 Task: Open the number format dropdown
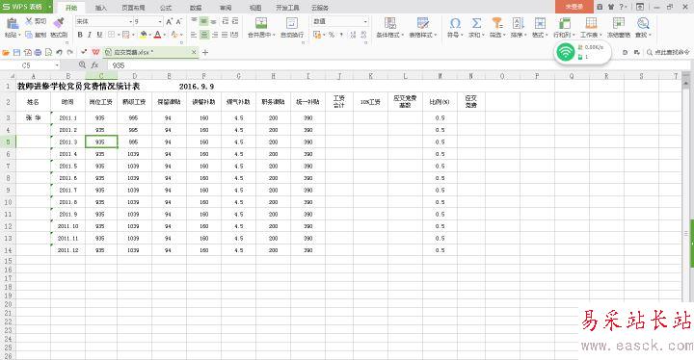click(365, 22)
